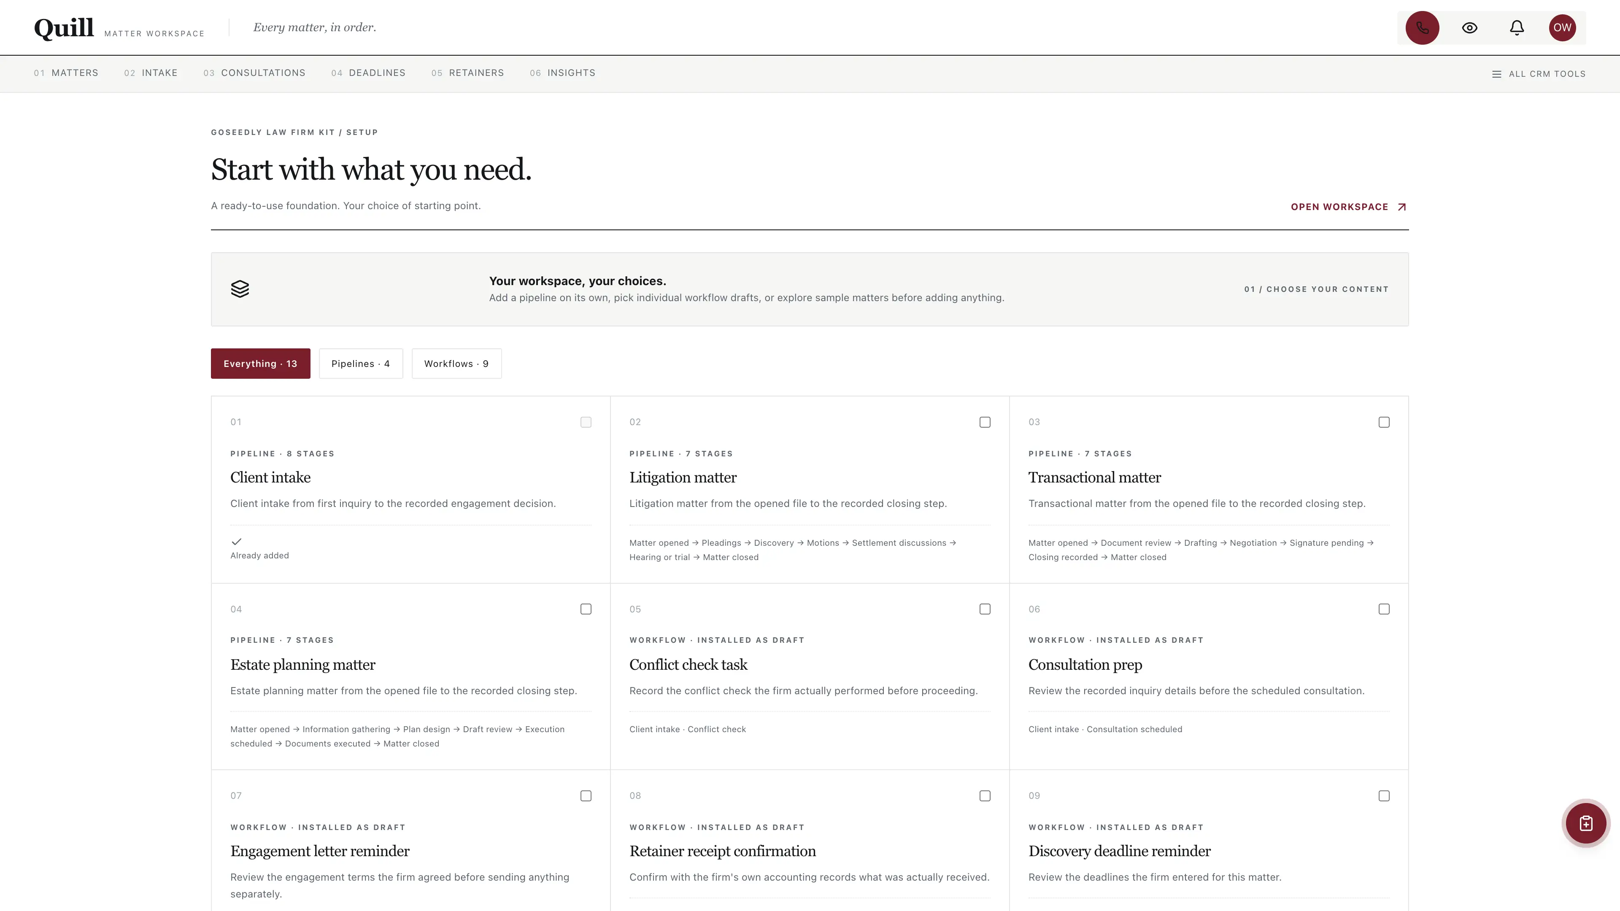The width and height of the screenshot is (1620, 911).
Task: Go to the Intake nav item
Action: pyautogui.click(x=151, y=73)
